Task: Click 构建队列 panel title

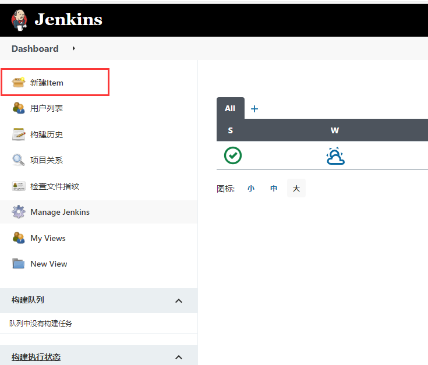Action: coord(28,300)
